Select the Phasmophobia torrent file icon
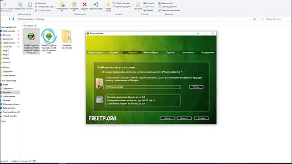This screenshot has height=164, width=292. [x=49, y=36]
